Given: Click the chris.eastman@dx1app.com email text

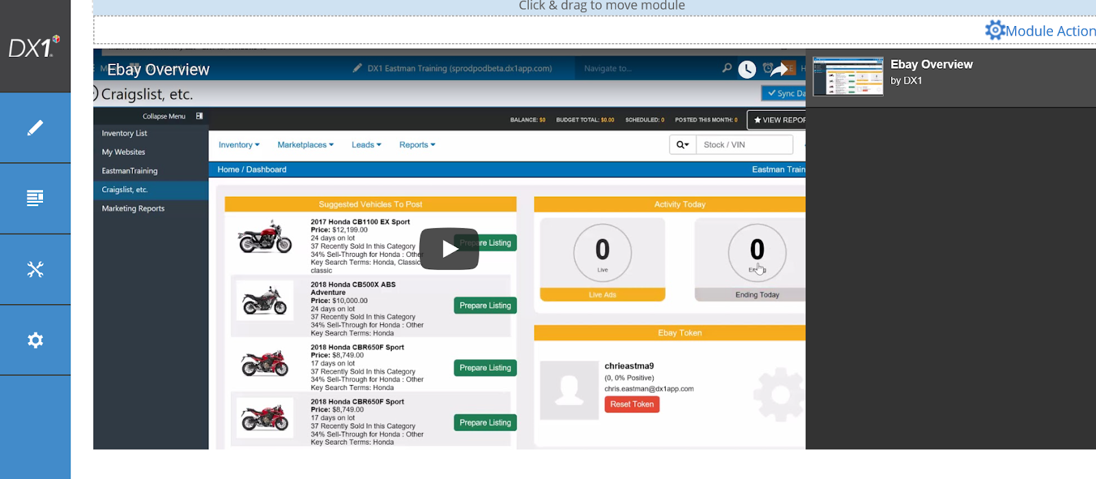Looking at the screenshot, I should coord(649,389).
